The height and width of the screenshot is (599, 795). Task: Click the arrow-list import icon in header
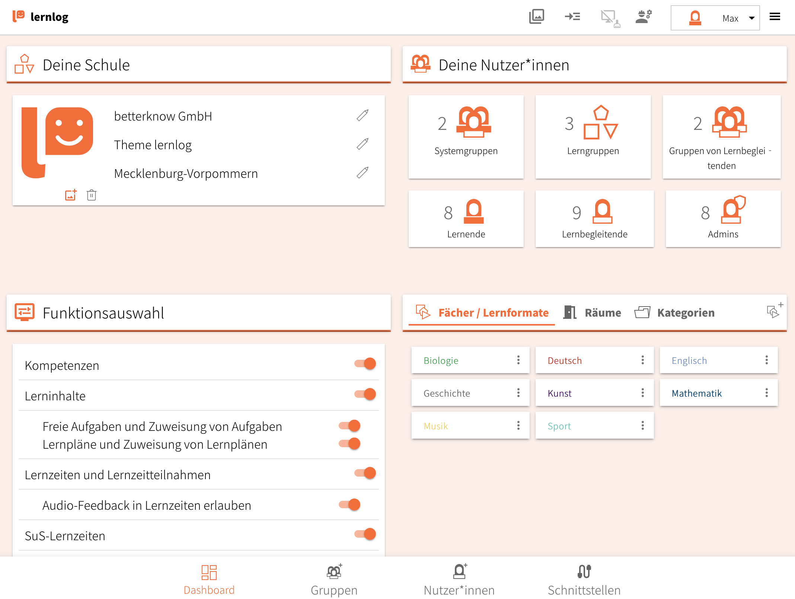tap(572, 17)
